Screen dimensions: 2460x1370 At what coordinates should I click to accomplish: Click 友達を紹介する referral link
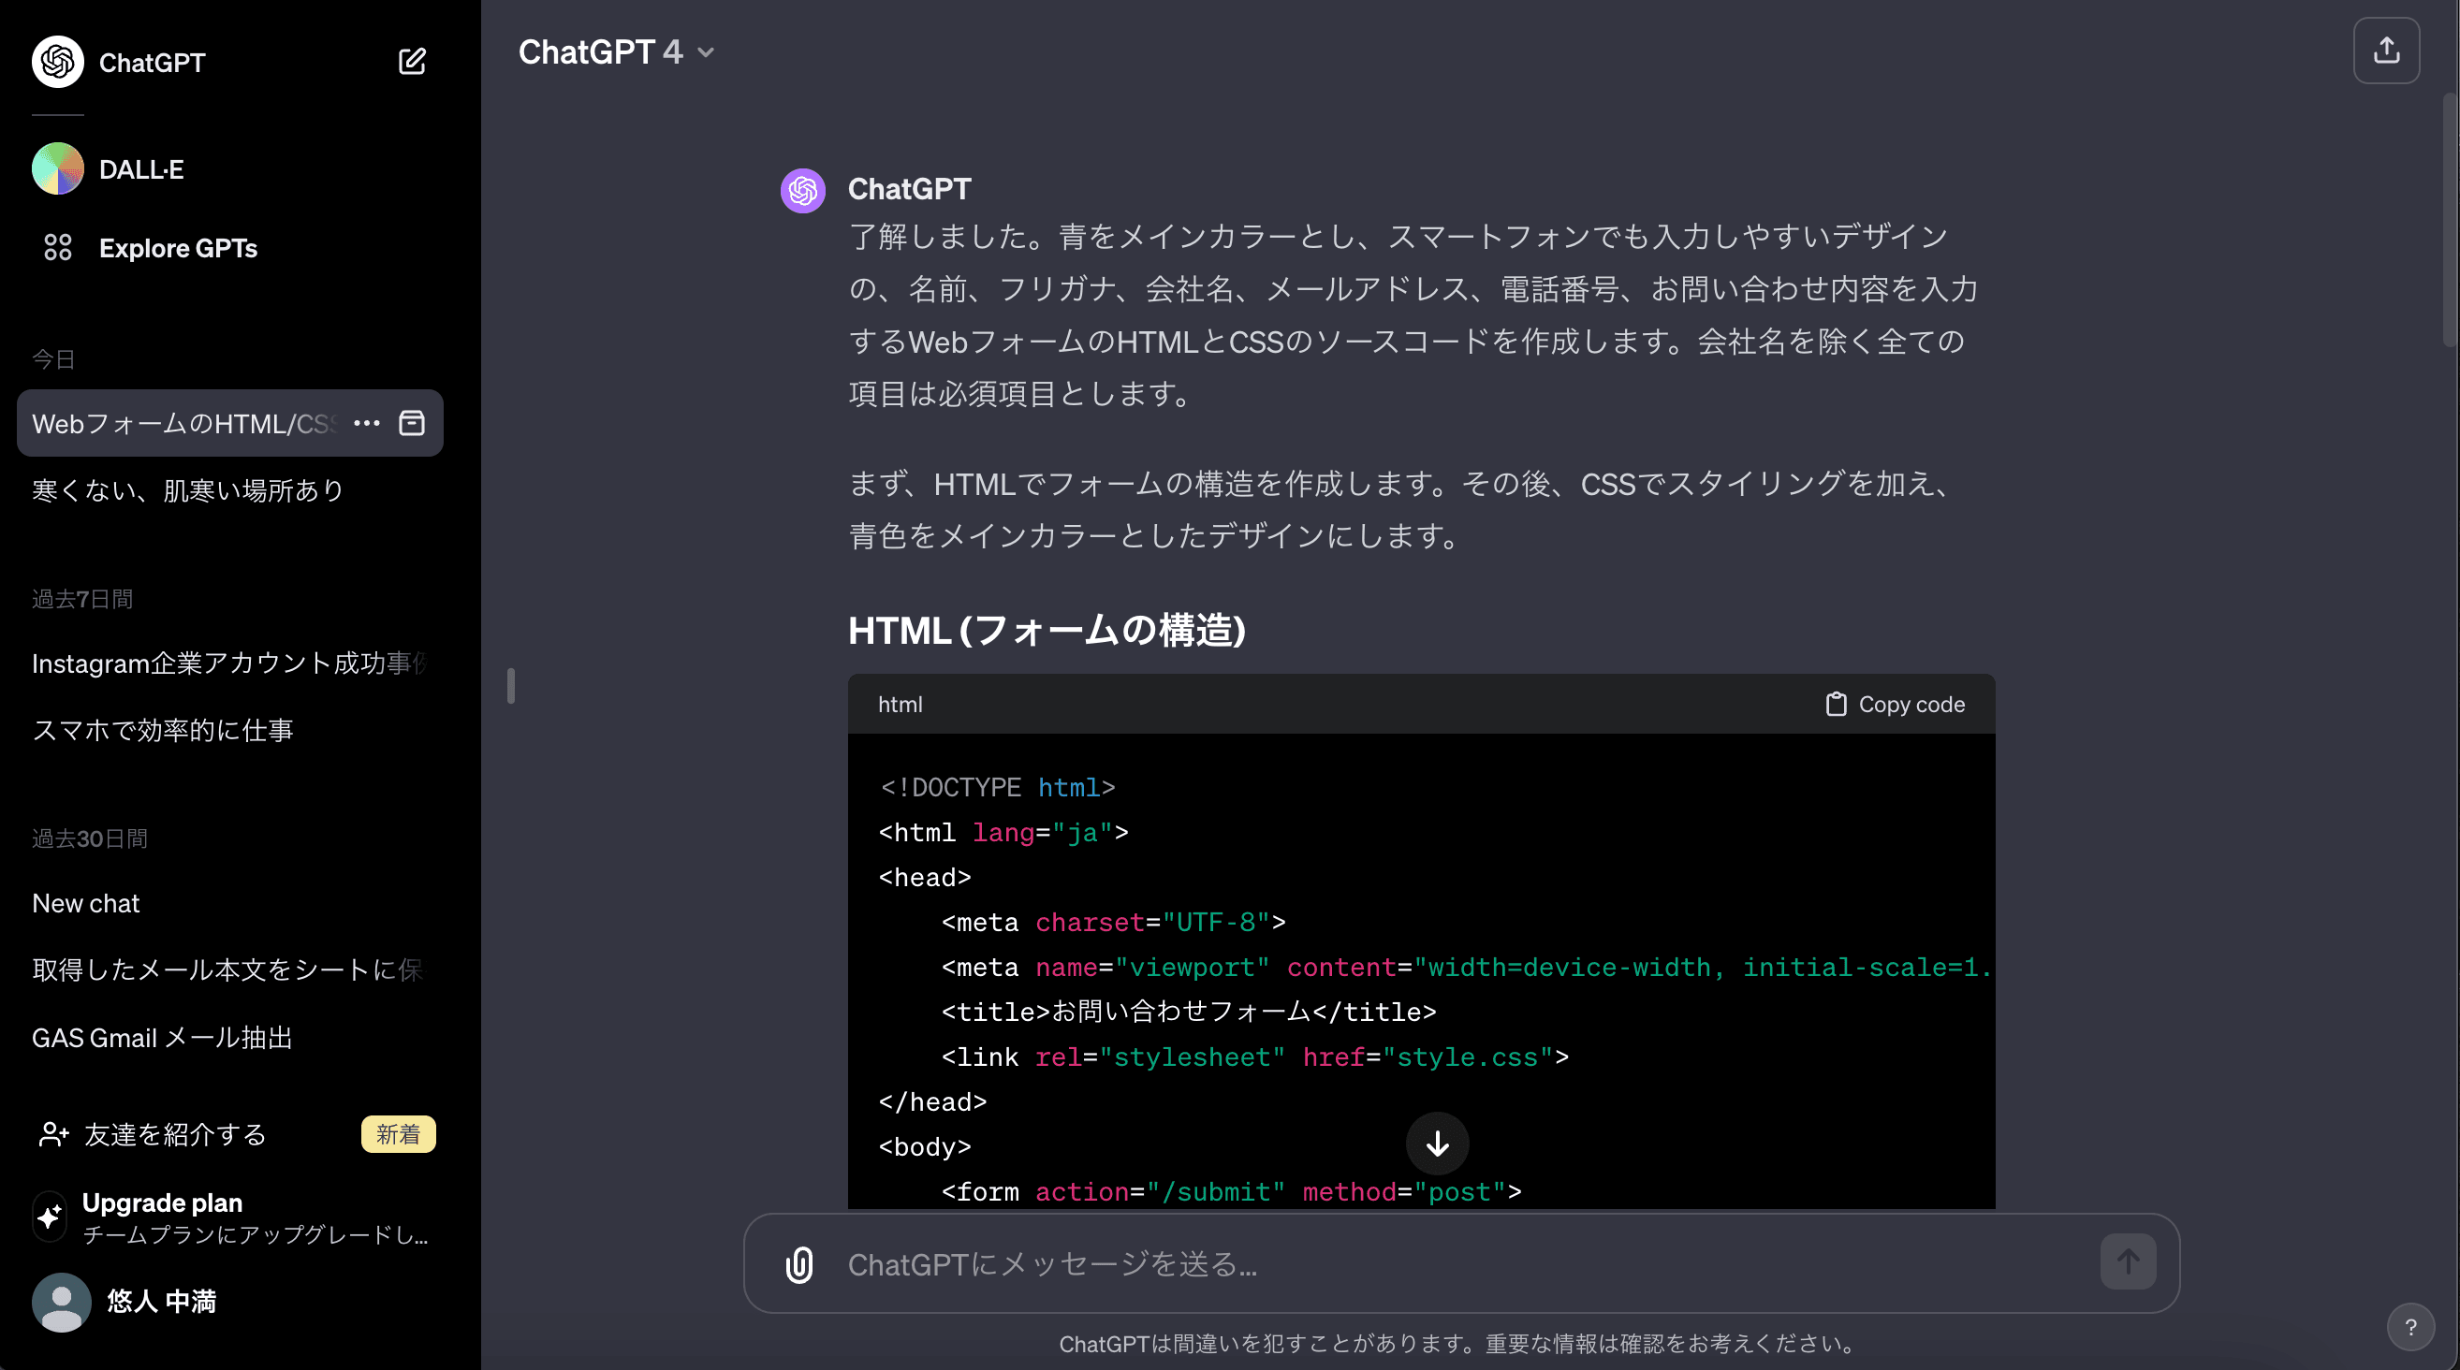[x=175, y=1134]
